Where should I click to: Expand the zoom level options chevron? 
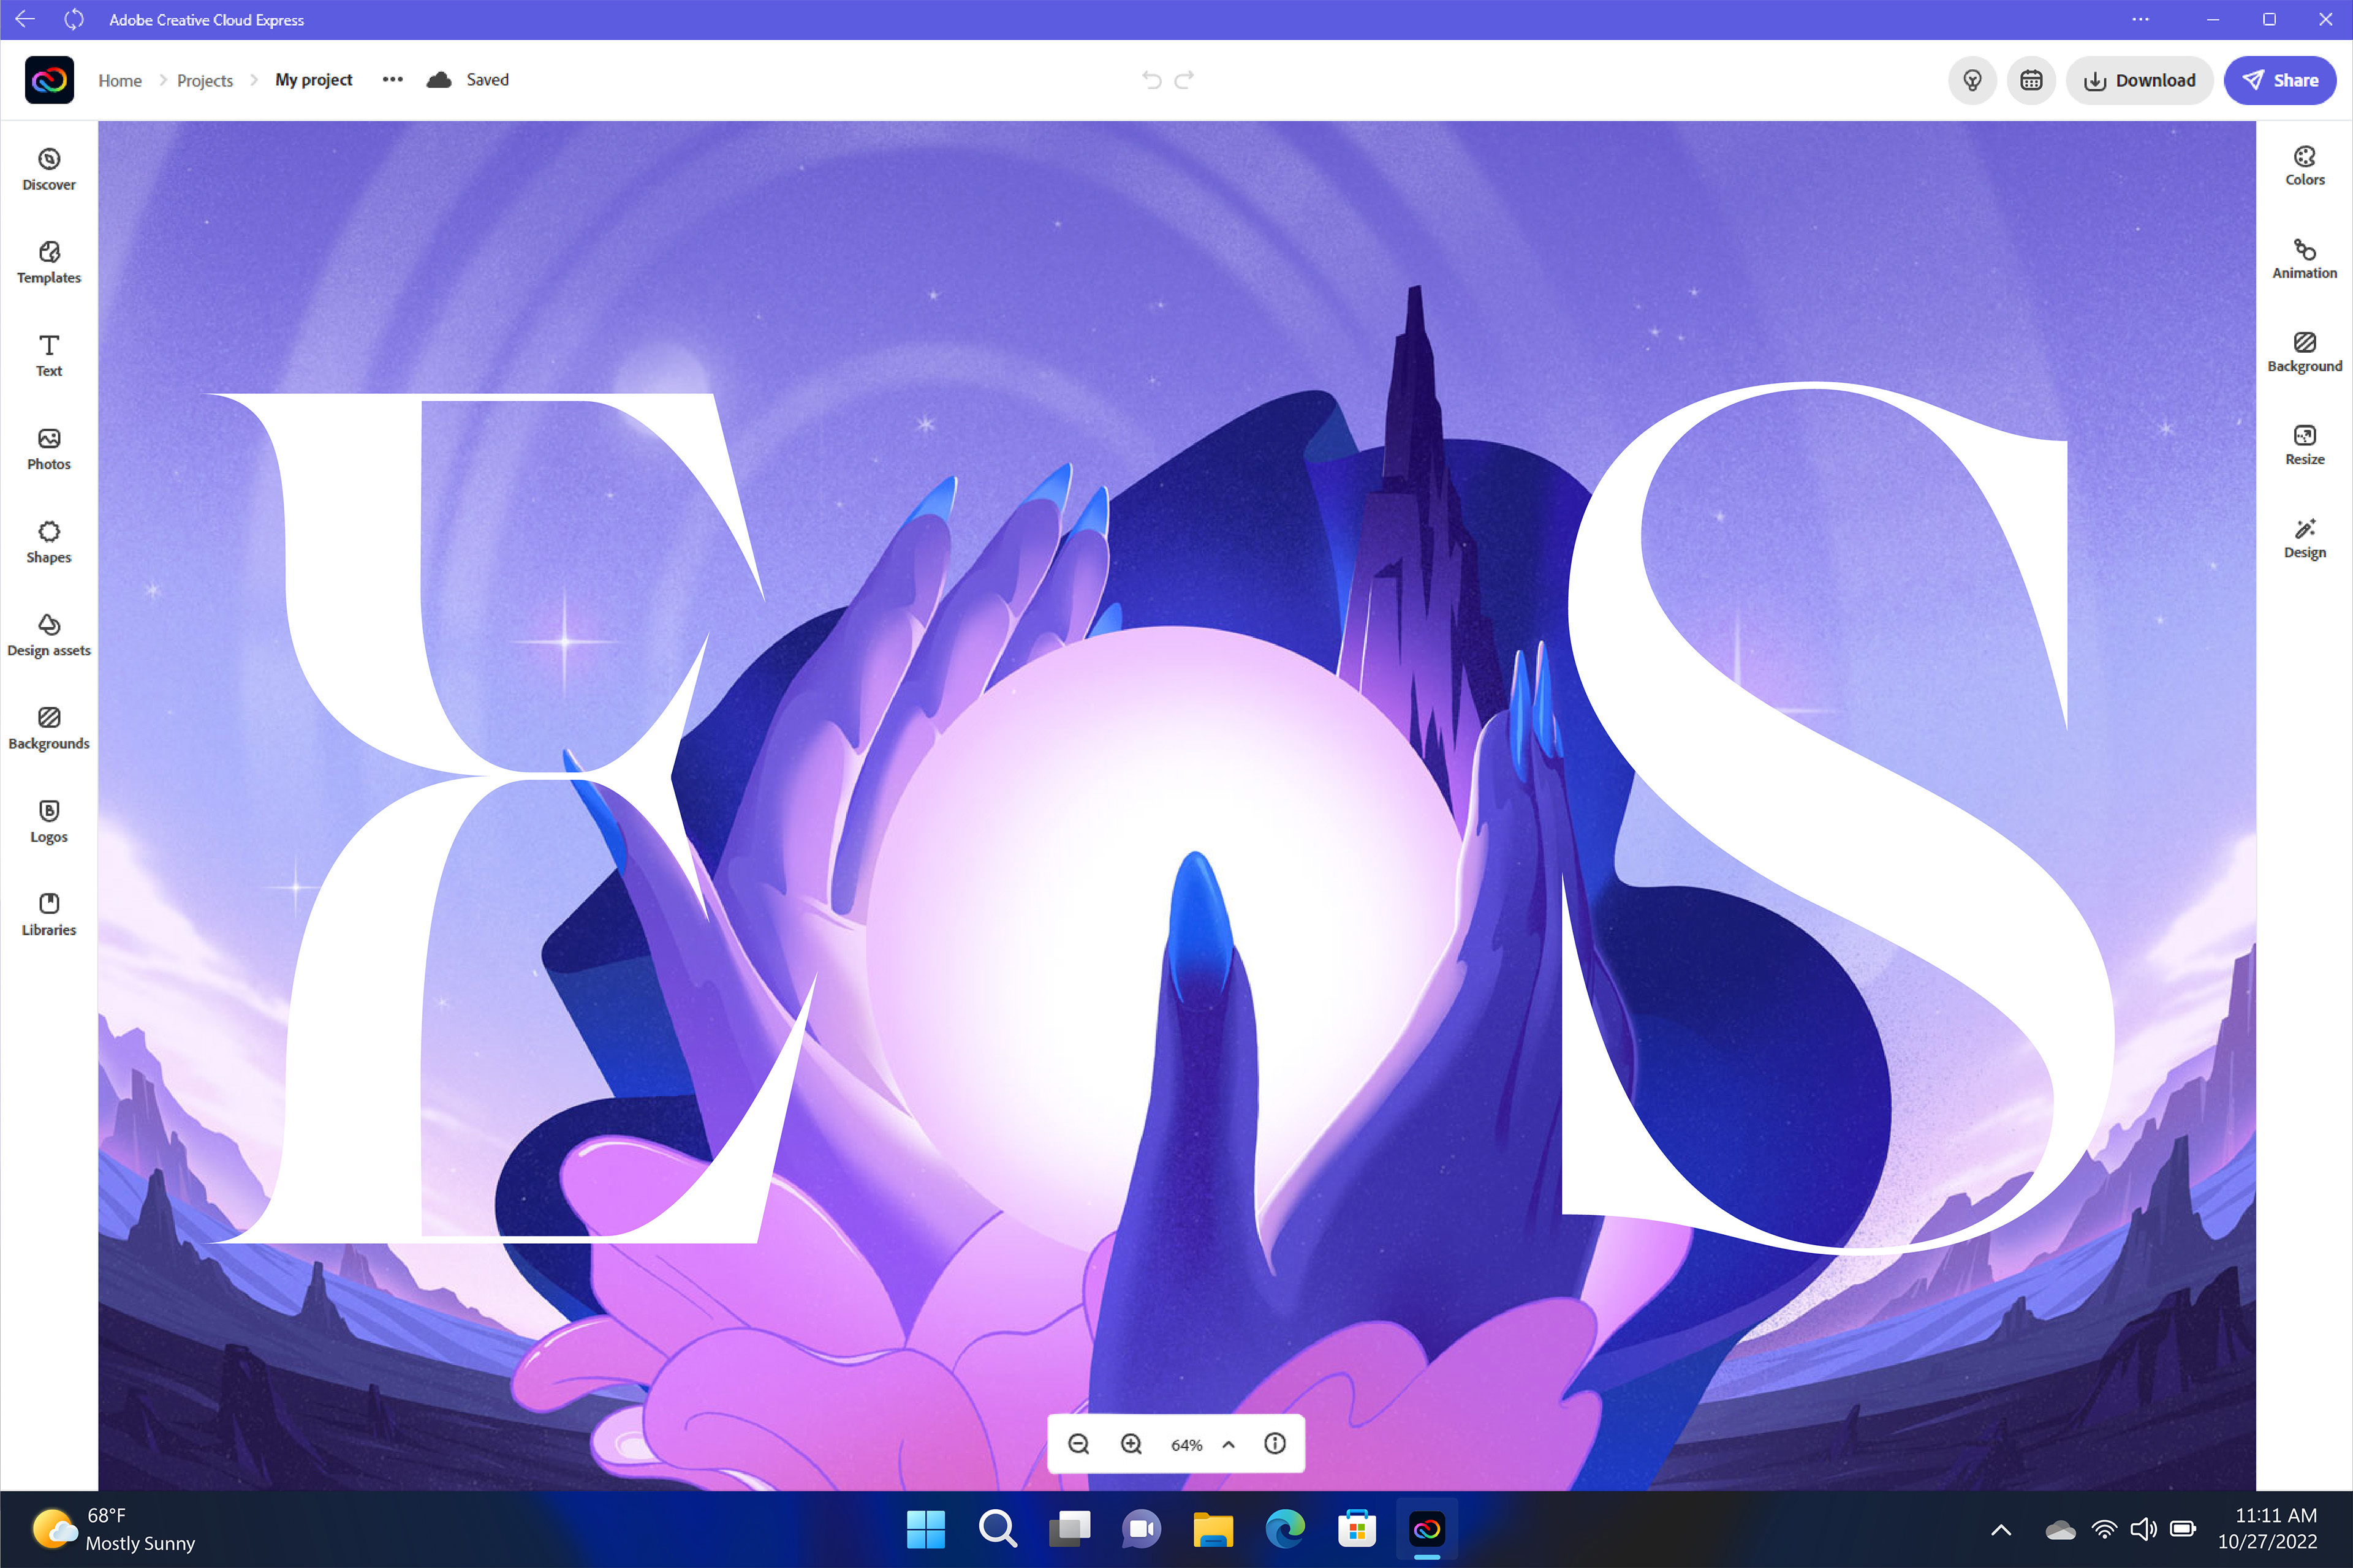[1229, 1444]
